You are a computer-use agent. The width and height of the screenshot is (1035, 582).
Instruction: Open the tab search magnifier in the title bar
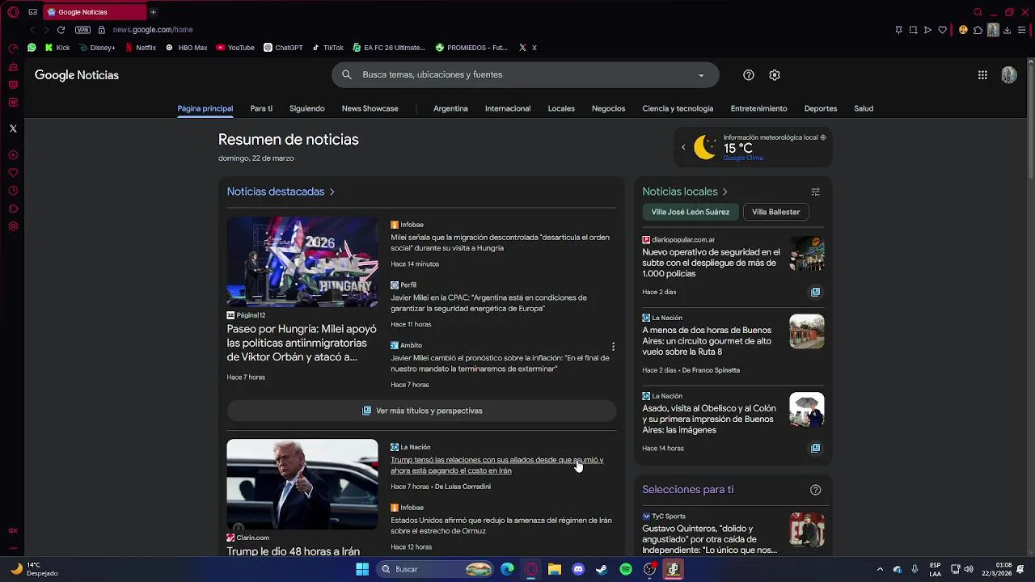[x=978, y=12]
